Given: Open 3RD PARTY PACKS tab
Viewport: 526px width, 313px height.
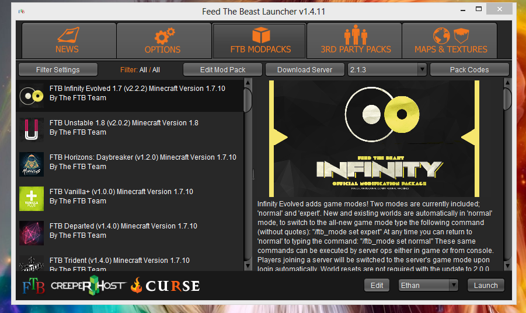Looking at the screenshot, I should [x=354, y=40].
